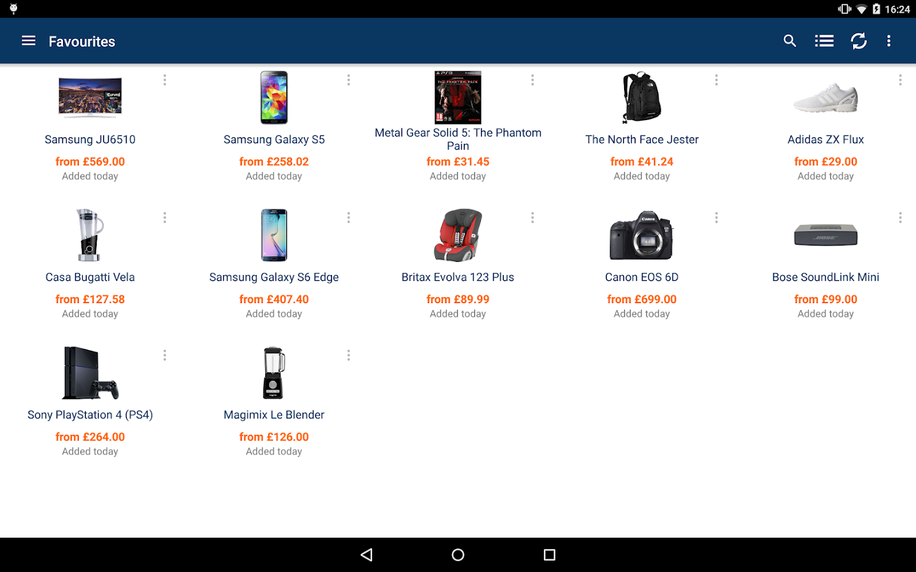
Task: Open Bose SoundLink Mini product
Action: [x=826, y=277]
